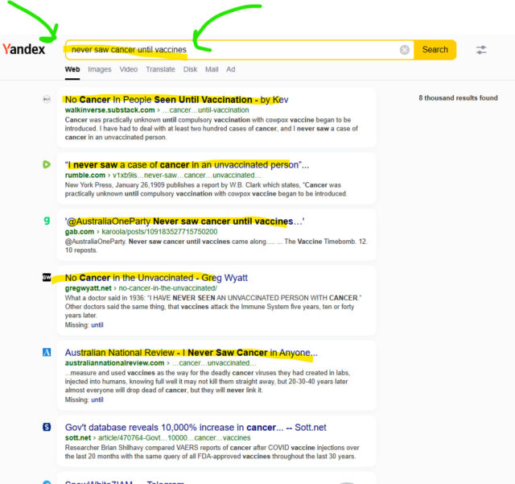Viewport: 515px width, 484px height.
Task: Open 'I never saw a case of cancer' result
Action: pos(187,165)
